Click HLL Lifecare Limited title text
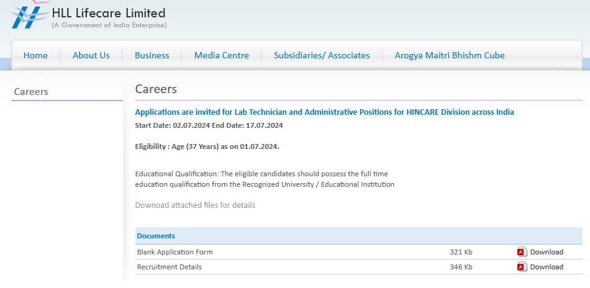Screen dimensions: 590x288 pyautogui.click(x=109, y=13)
